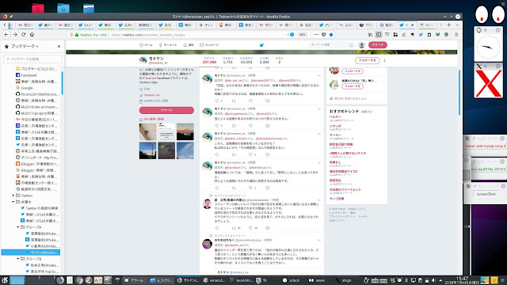Open the profile three-dot more options
This screenshot has width=507, height=285.
[x=384, y=60]
